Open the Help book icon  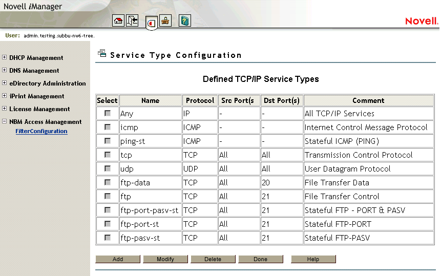[x=185, y=21]
